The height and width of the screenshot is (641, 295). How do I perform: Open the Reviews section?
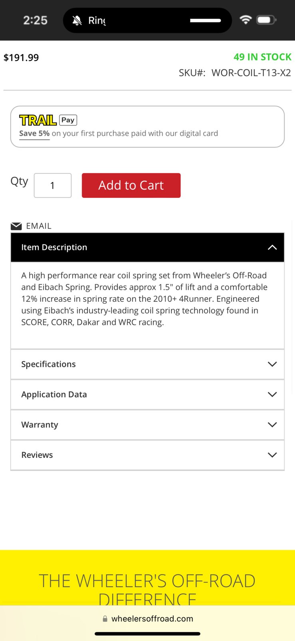(x=147, y=455)
